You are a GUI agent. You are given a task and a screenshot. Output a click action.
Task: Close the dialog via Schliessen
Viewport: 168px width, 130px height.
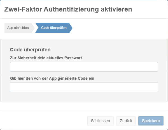pos(100,121)
